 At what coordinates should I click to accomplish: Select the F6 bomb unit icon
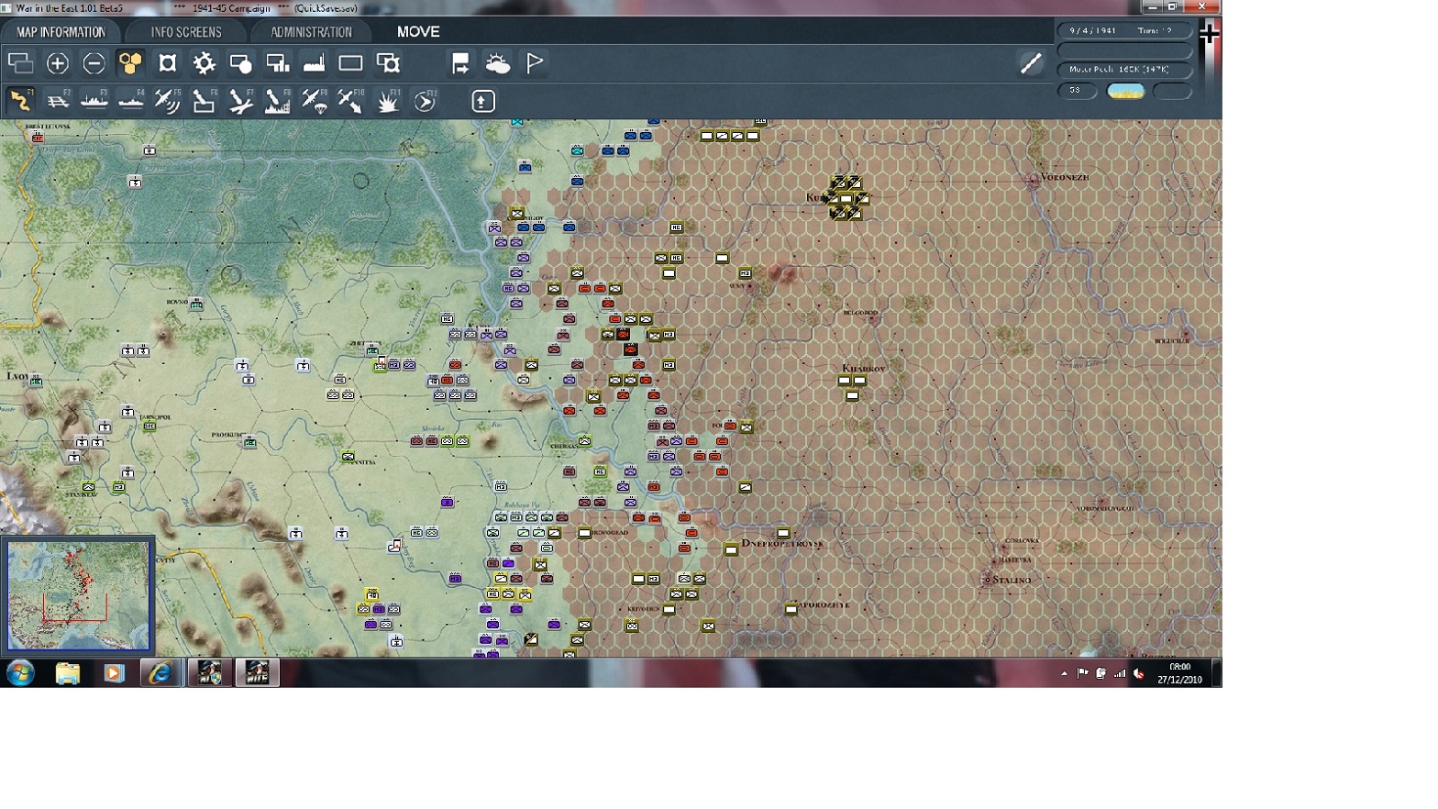(x=204, y=101)
